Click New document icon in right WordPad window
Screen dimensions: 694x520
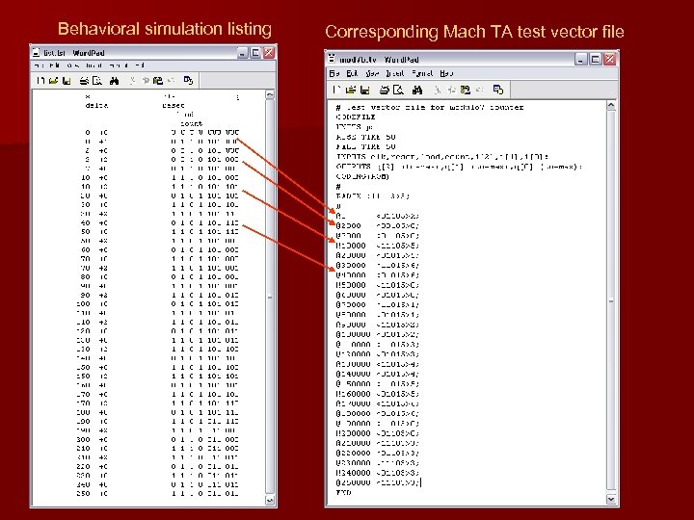(x=336, y=91)
